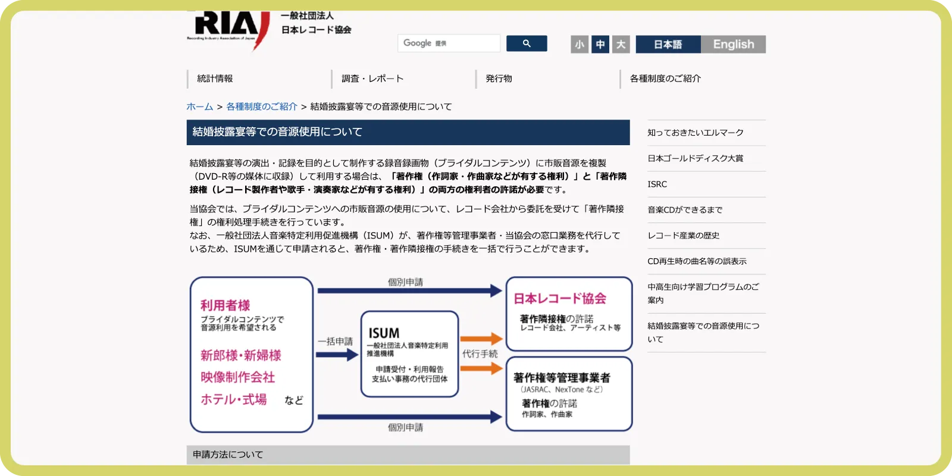Screen dimensions: 952x476
Task: Open the 各種制度のご紹介 navigation menu
Action: (x=665, y=79)
